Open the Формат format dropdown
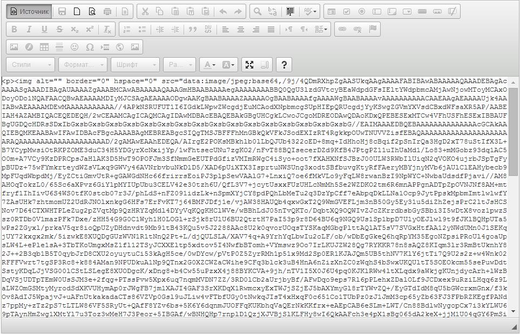Viewport: 520px width, 334px height. click(x=83, y=65)
